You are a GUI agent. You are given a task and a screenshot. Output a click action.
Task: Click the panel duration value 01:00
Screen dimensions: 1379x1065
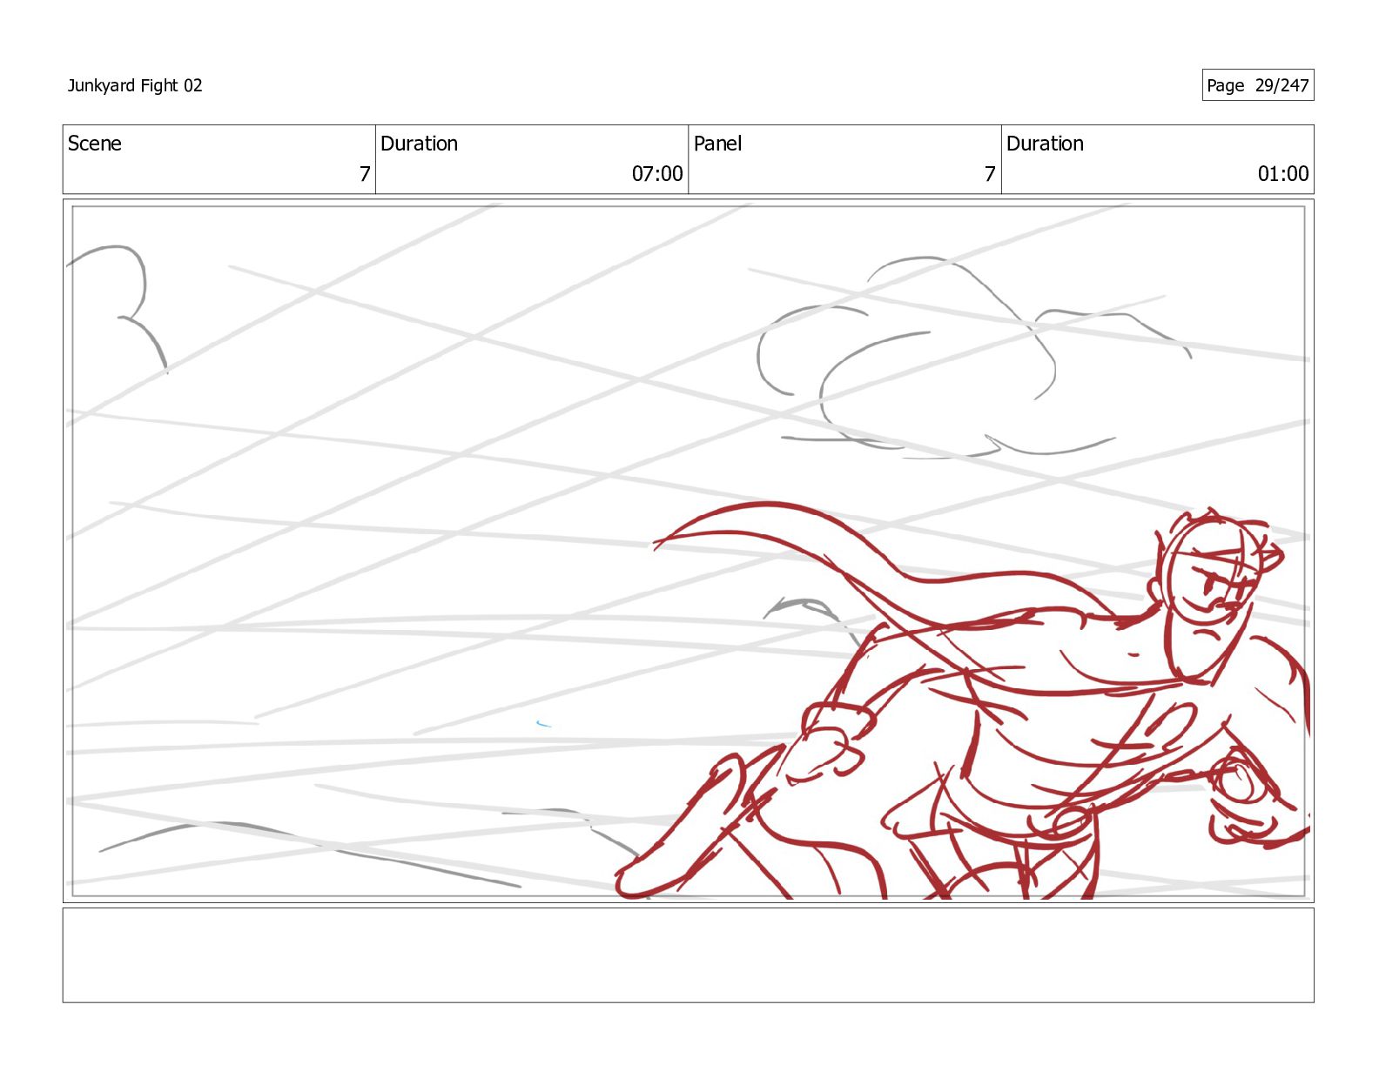tap(1283, 174)
